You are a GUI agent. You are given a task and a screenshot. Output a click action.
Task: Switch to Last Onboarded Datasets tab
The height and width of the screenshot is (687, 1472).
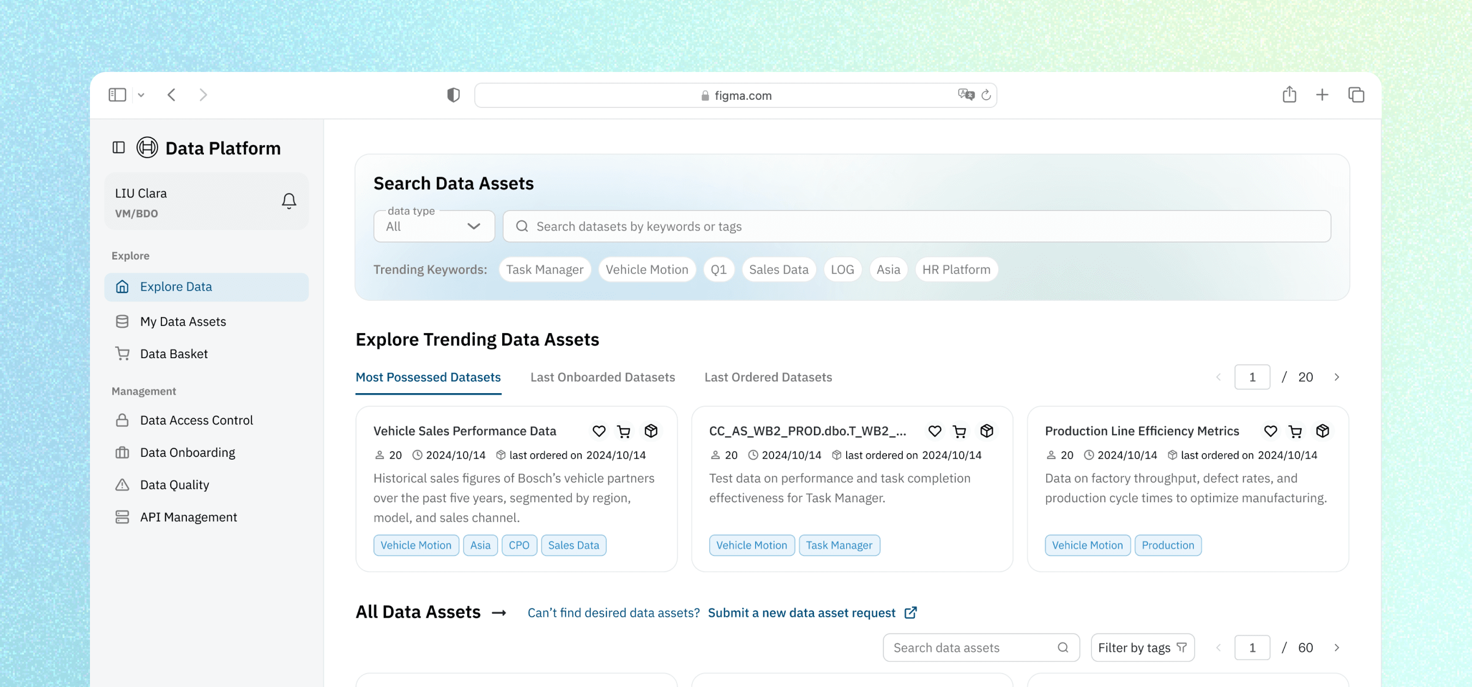[x=602, y=377]
